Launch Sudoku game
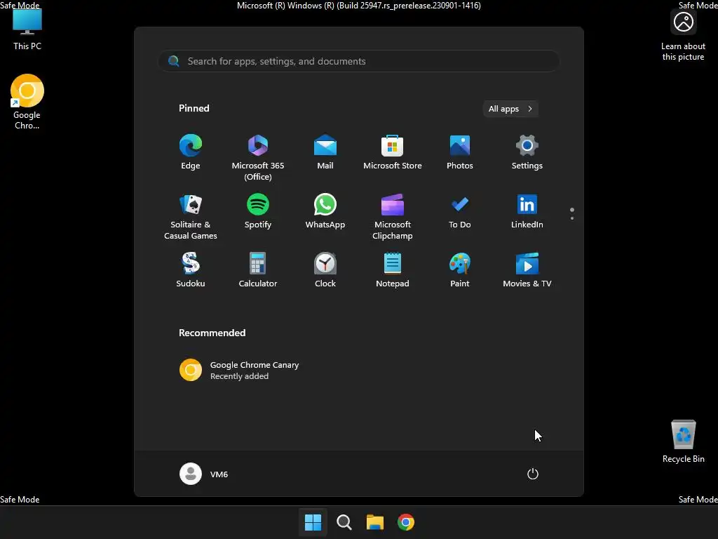 point(191,270)
